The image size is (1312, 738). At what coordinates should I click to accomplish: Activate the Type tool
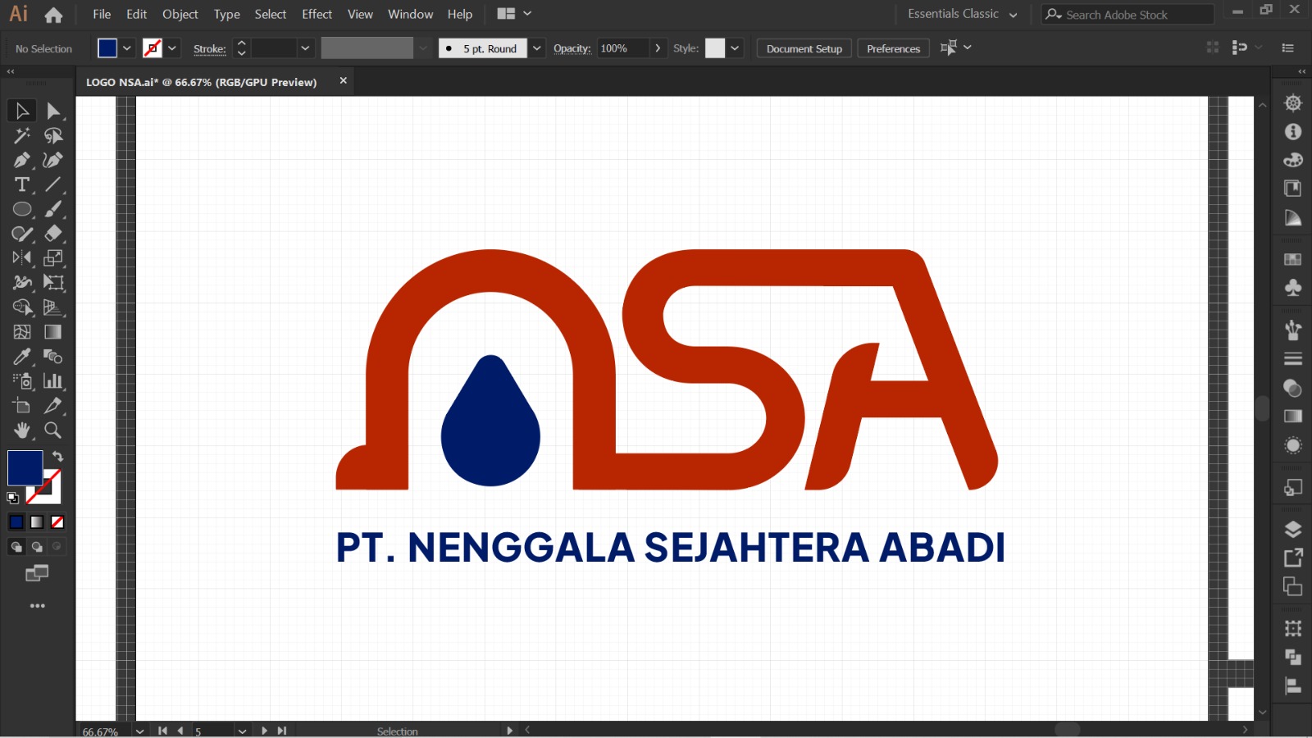22,184
